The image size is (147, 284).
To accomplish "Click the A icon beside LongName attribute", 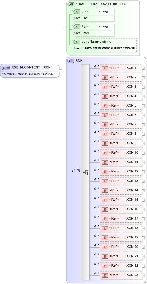I will click(77, 42).
